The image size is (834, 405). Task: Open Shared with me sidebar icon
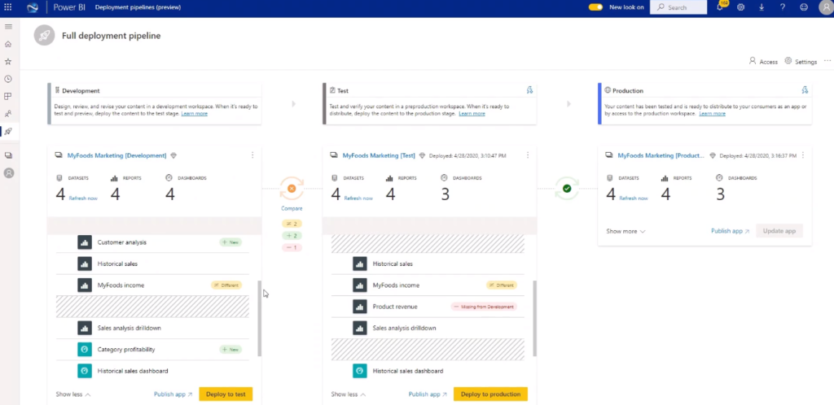[8, 114]
